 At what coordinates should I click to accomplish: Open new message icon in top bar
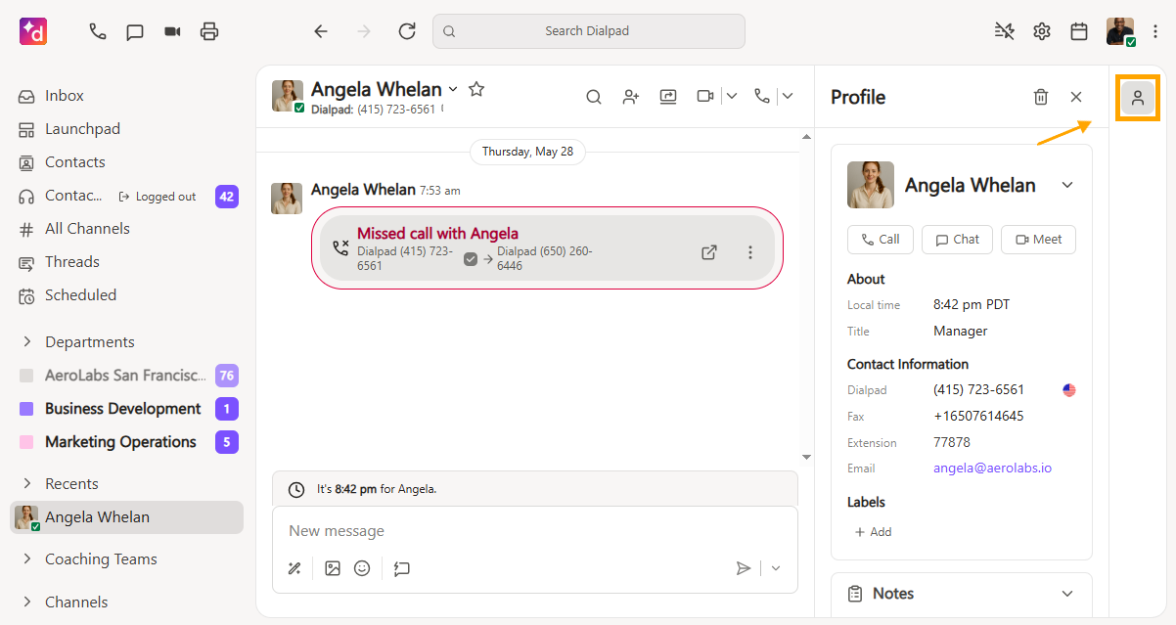point(135,31)
